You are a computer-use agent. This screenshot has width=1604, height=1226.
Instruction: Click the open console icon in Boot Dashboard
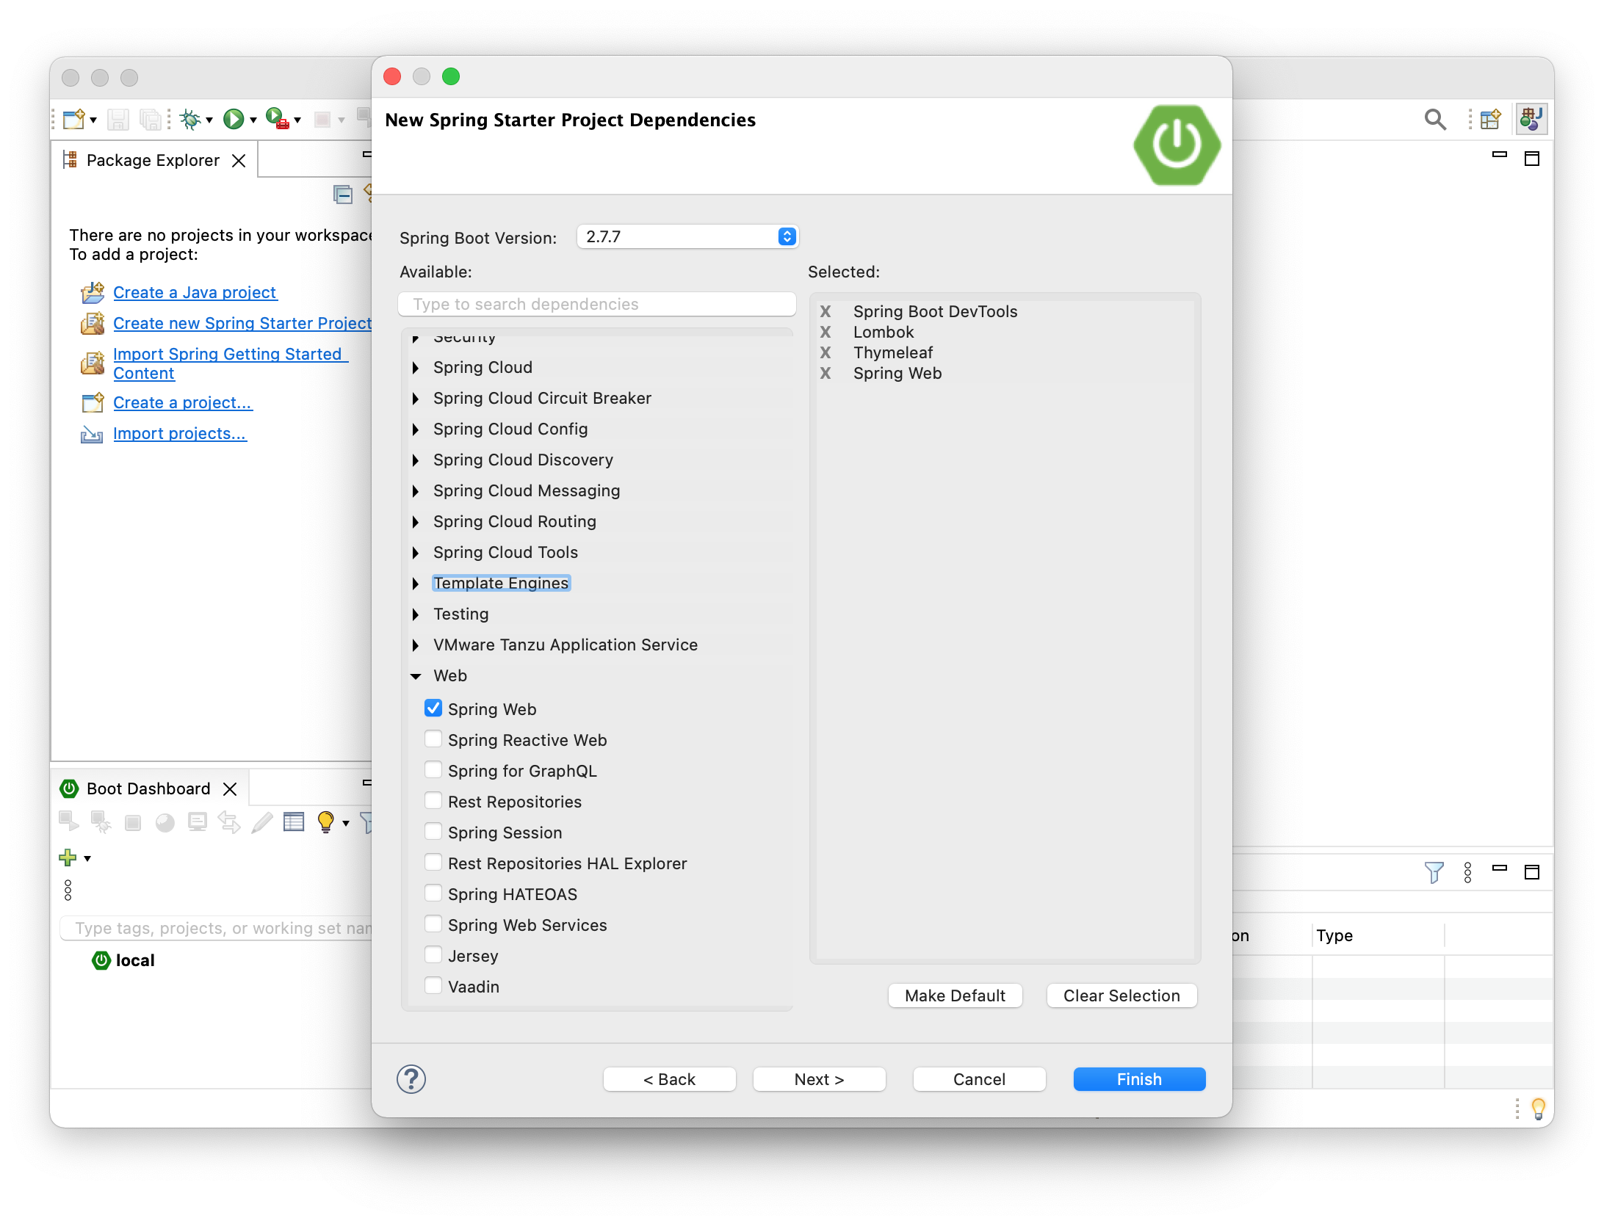pos(198,821)
